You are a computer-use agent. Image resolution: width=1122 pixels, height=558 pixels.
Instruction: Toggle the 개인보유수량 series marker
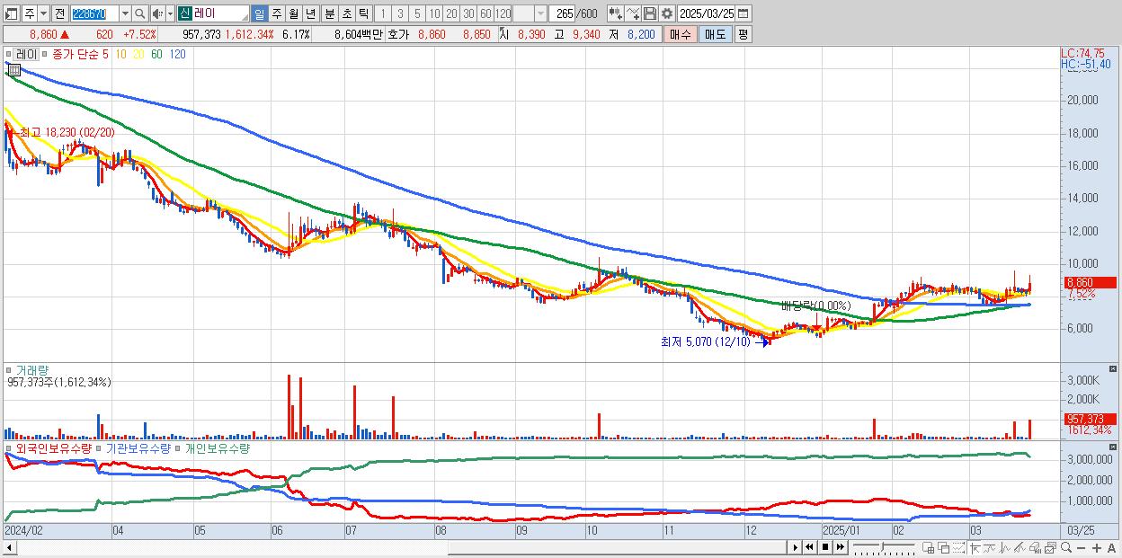[178, 447]
